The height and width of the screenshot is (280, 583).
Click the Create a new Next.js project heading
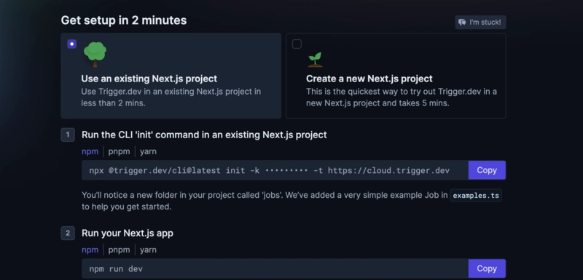pos(369,79)
